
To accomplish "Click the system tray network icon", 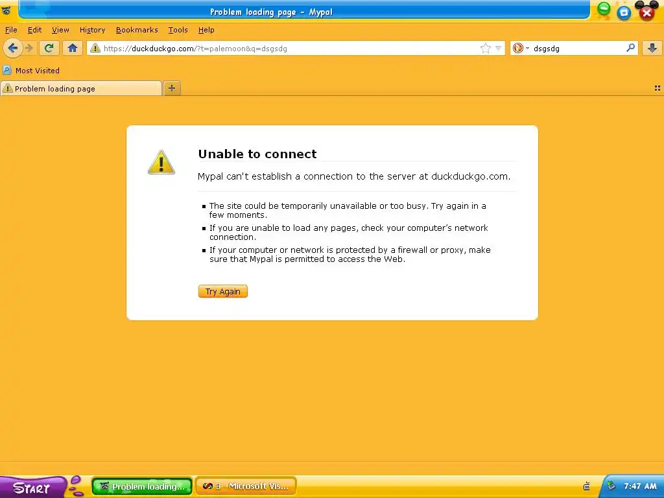I will tap(611, 486).
